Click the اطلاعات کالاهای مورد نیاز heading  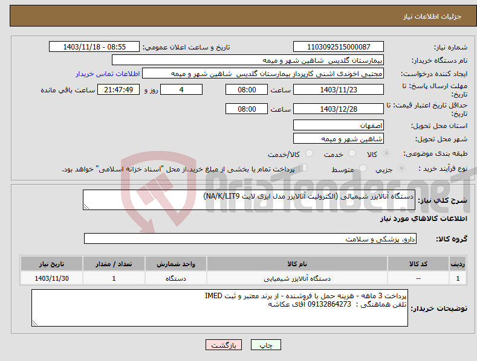click(x=423, y=219)
